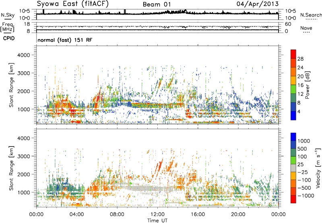Click "Slant Range [km]" label of velocity panel

point(11,168)
